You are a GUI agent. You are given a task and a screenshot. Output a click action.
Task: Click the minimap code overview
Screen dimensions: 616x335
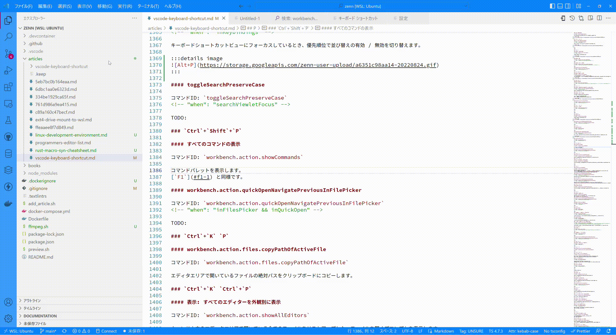(x=592, y=179)
